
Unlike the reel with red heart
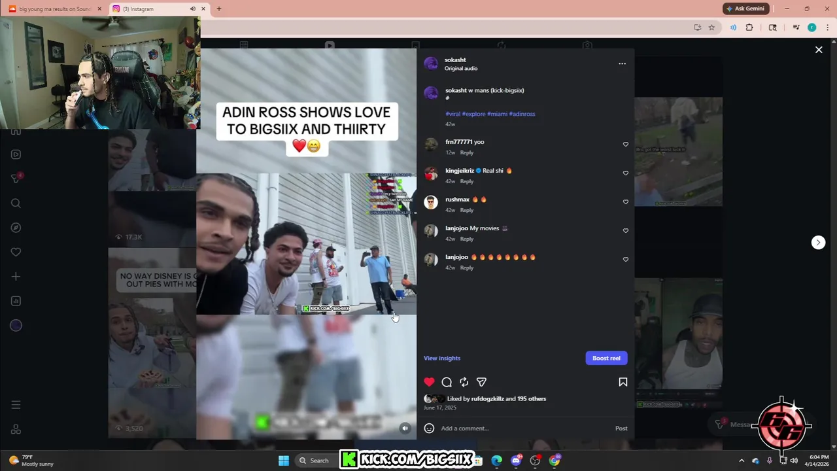(x=429, y=382)
